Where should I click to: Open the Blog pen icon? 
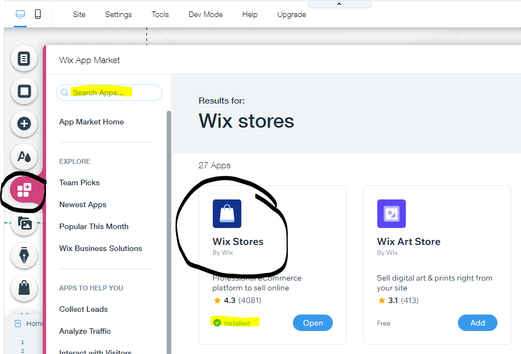pos(24,255)
